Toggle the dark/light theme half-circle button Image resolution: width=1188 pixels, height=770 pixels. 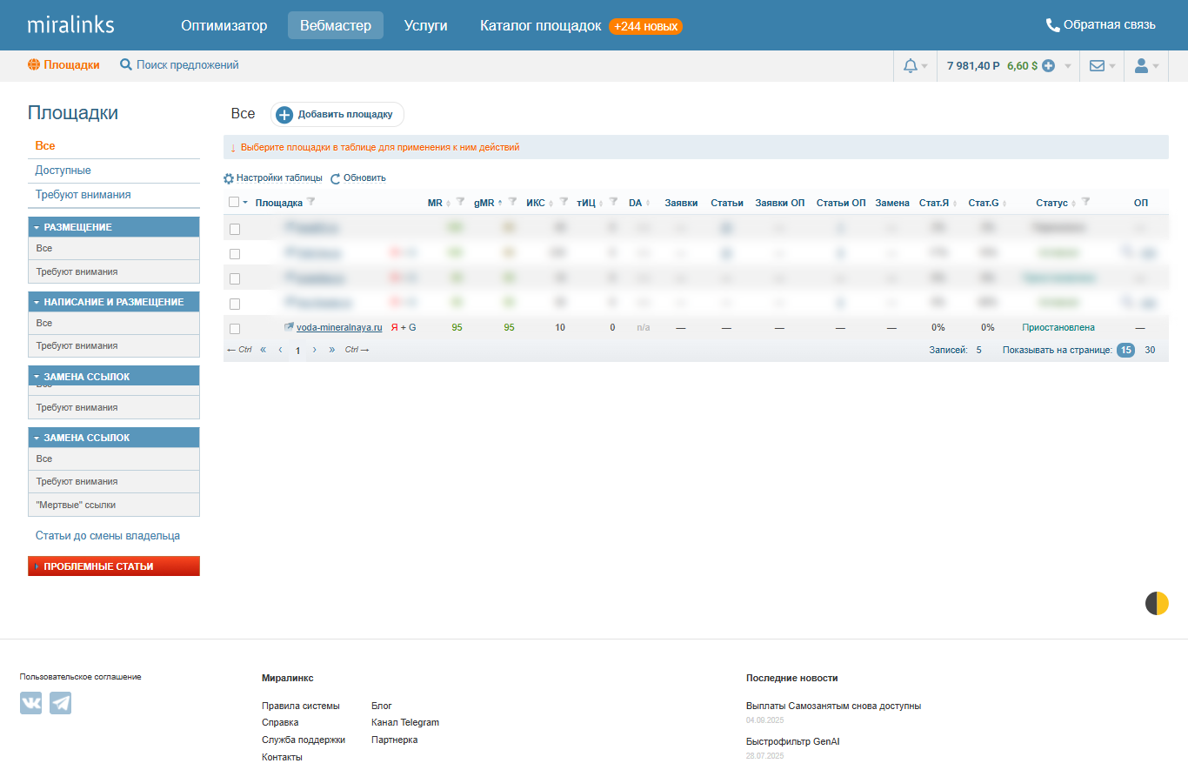point(1157,603)
